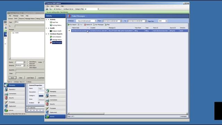Open Security section in ESB Explorer navigation

55,104
